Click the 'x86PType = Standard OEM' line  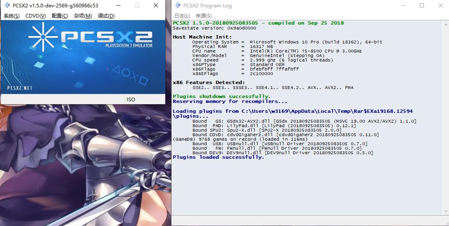(x=238, y=64)
